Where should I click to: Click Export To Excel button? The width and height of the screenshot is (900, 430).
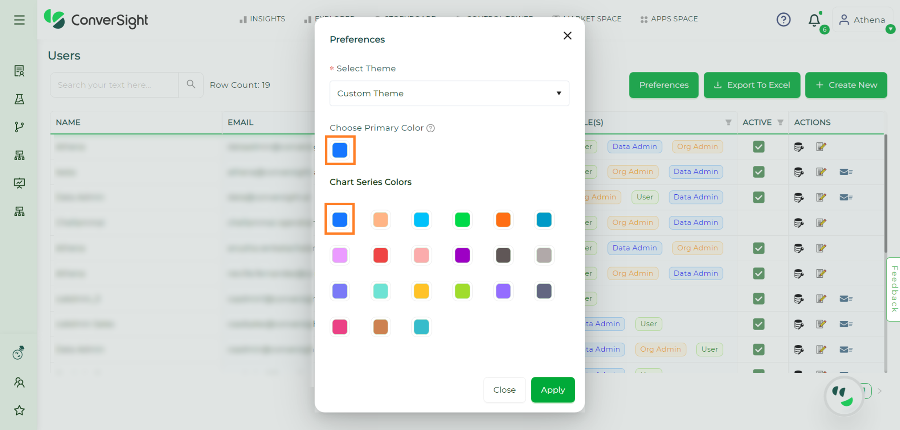(x=752, y=85)
